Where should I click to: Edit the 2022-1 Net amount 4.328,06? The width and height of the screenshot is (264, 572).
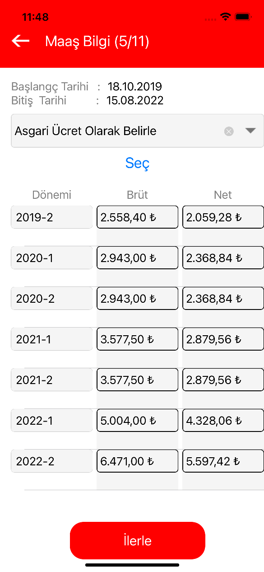(223, 421)
